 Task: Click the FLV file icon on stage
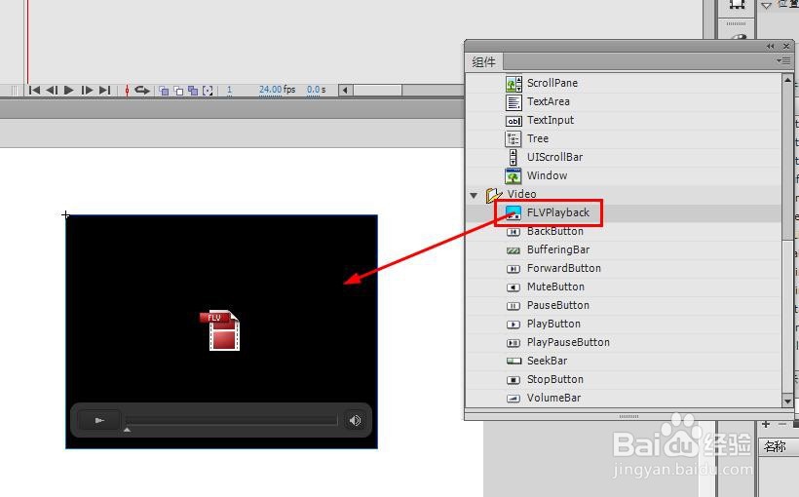pyautogui.click(x=220, y=330)
